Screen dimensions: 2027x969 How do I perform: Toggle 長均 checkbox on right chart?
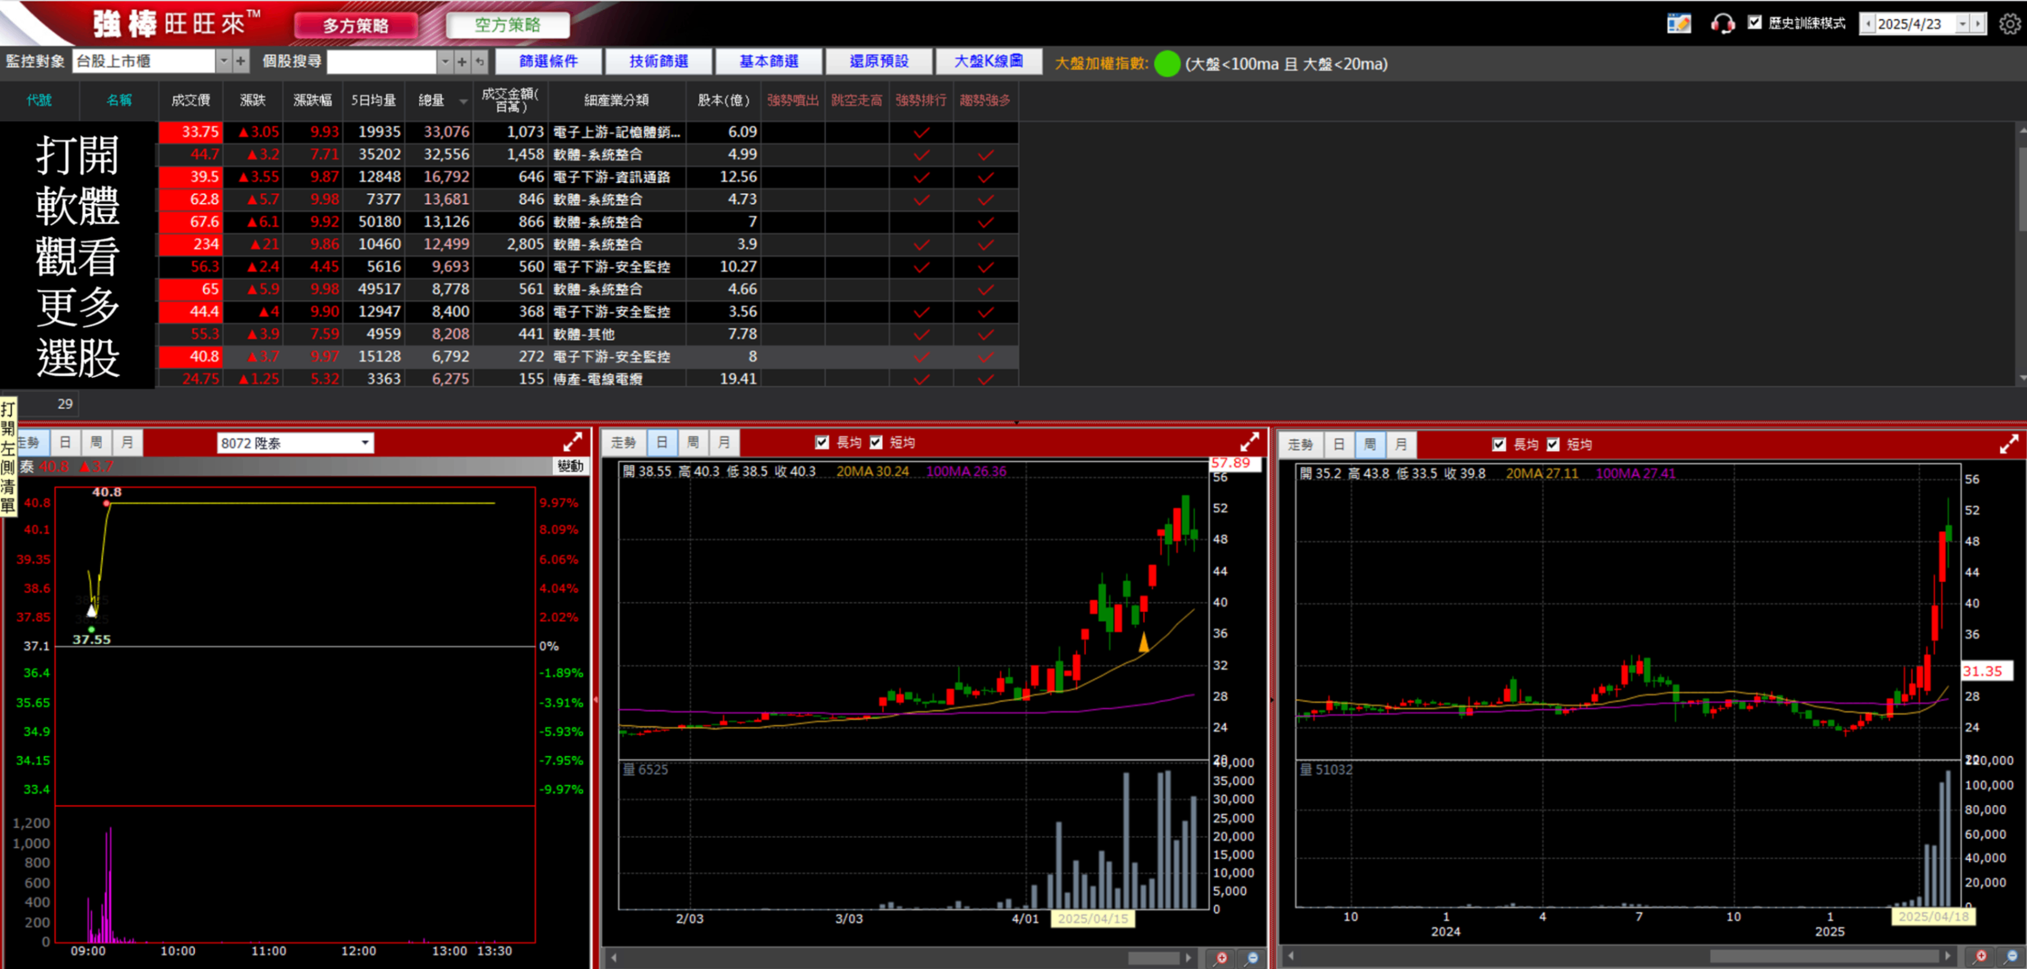[x=1499, y=444]
